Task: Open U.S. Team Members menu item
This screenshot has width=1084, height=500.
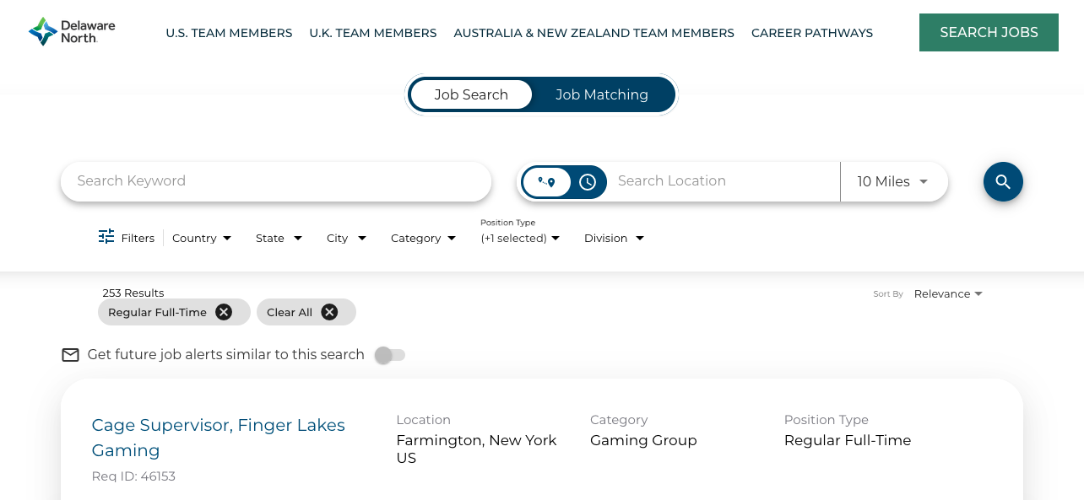Action: (x=229, y=33)
